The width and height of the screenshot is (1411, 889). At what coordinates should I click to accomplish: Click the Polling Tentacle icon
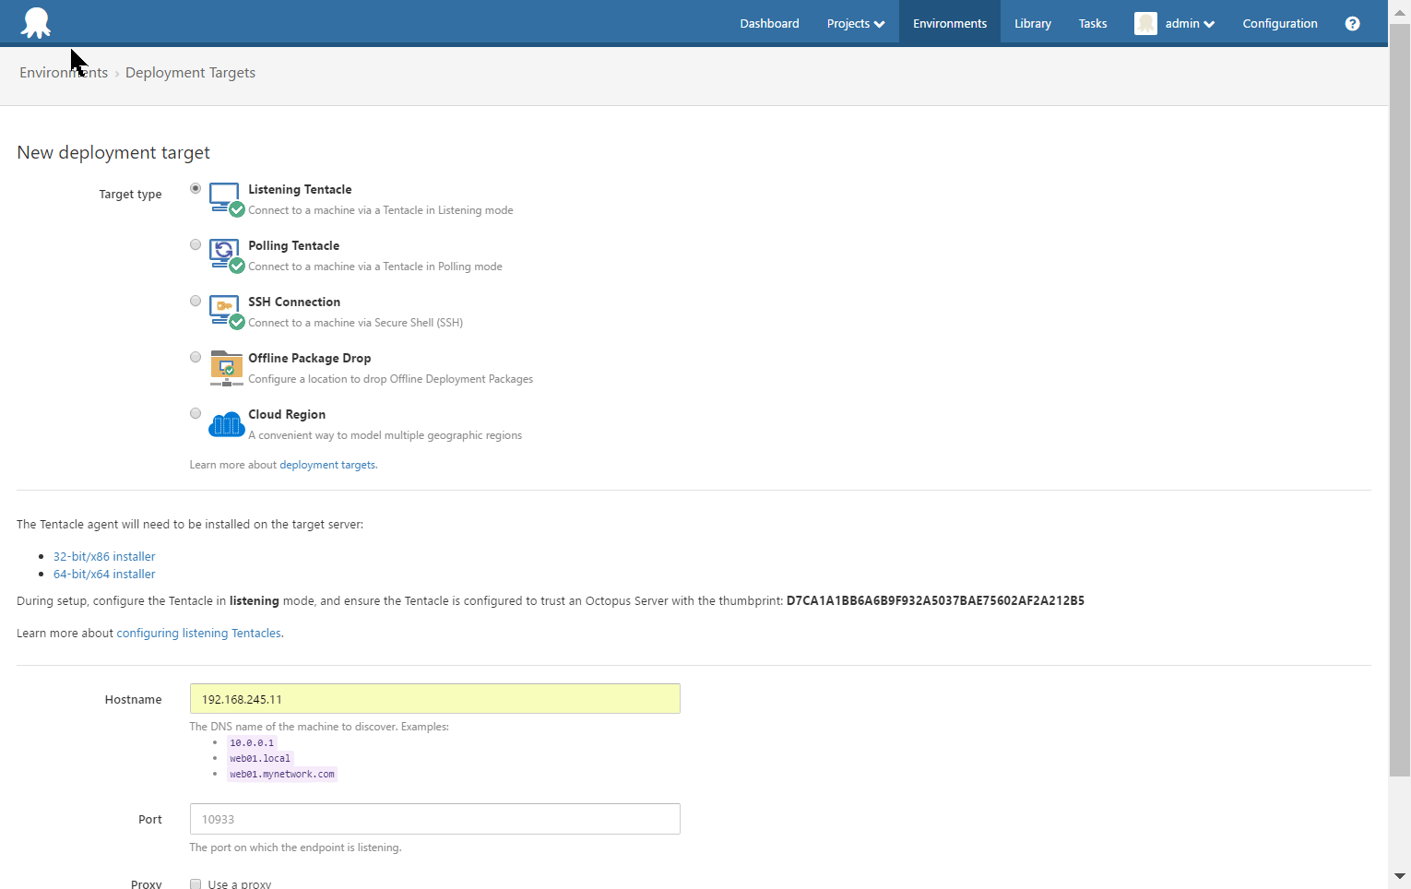click(x=226, y=255)
